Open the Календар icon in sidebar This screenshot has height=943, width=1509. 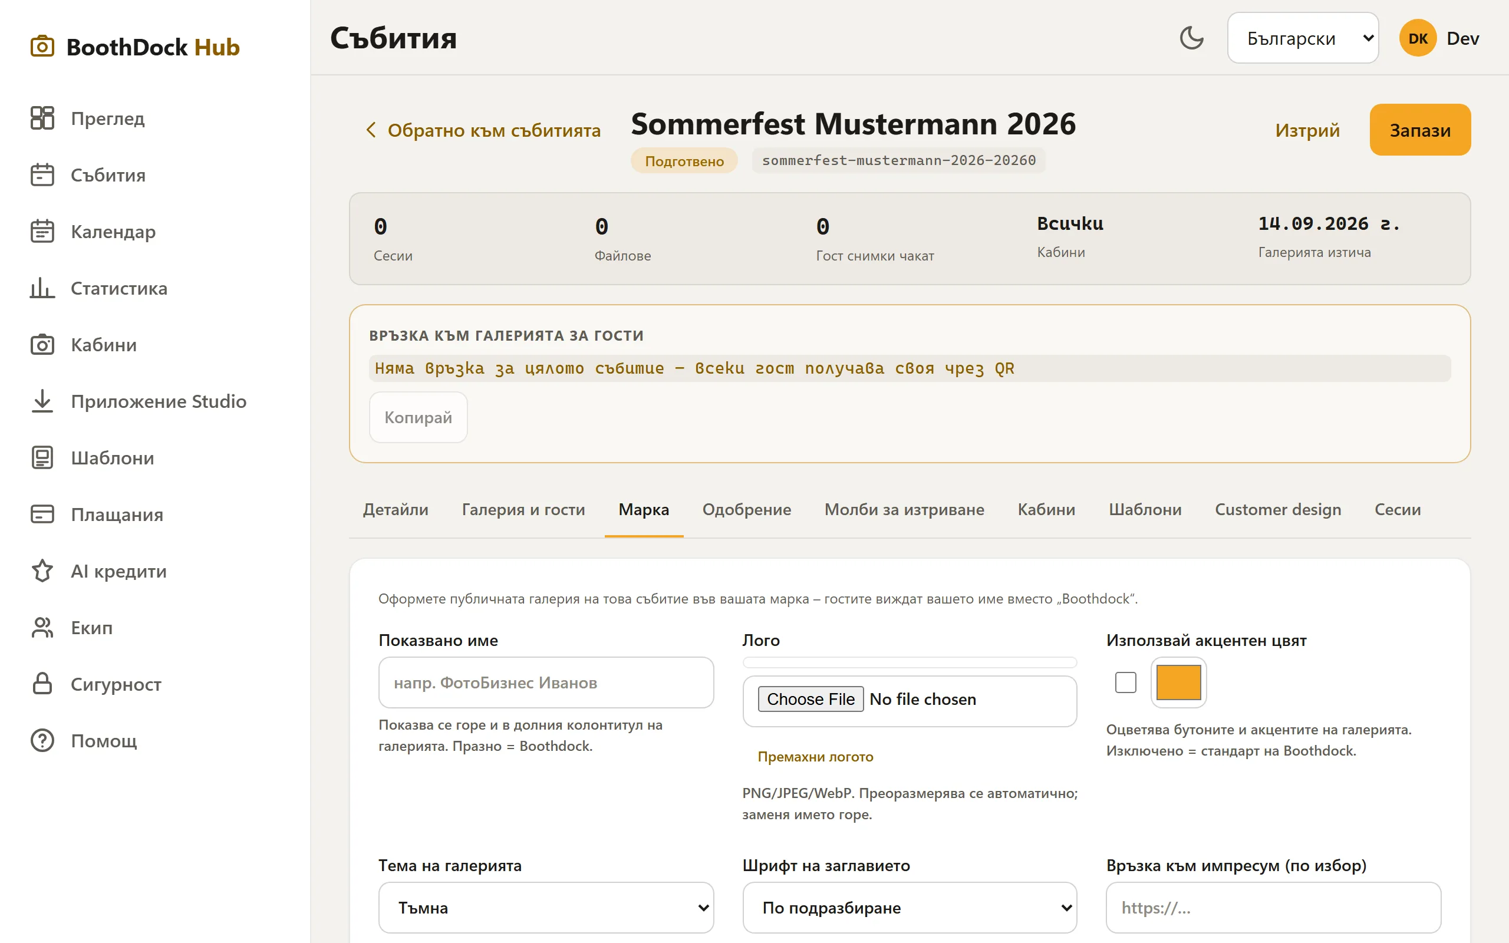click(x=42, y=232)
